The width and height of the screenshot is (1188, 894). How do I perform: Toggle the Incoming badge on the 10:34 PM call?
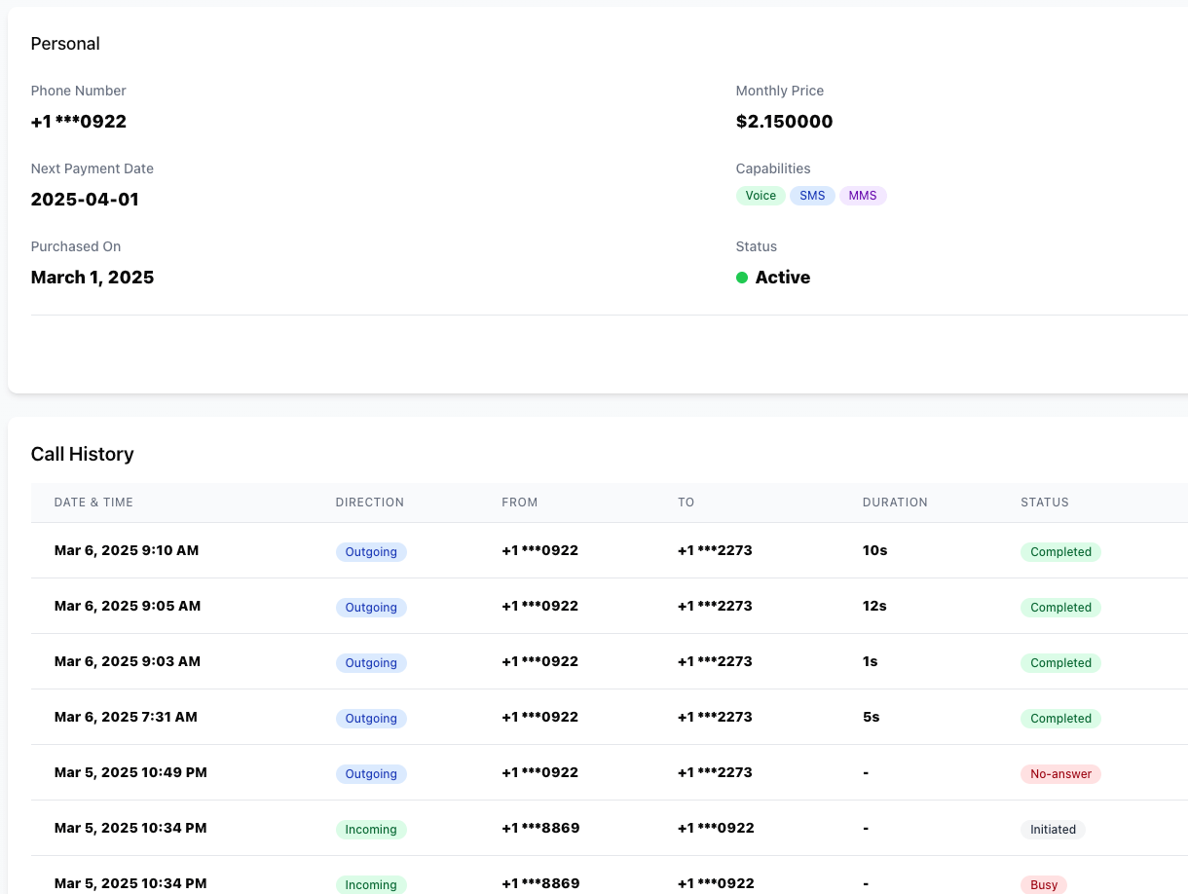pos(371,829)
